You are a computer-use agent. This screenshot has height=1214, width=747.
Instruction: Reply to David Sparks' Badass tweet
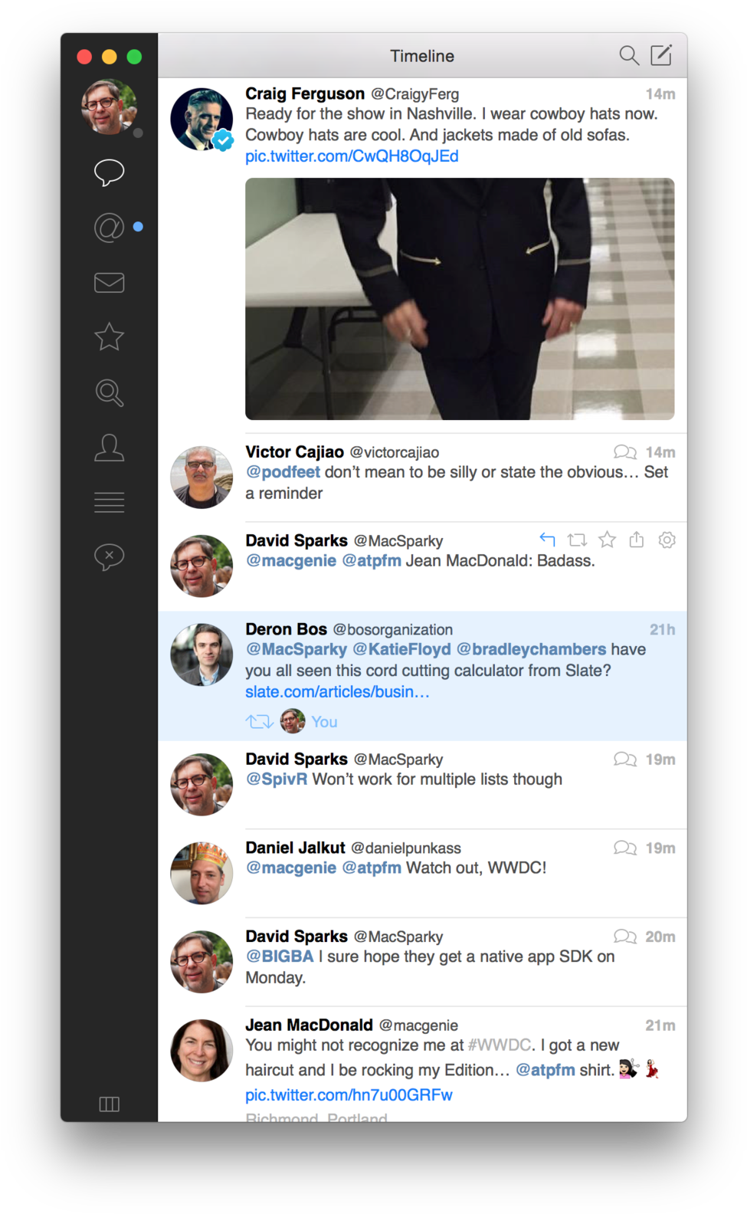[x=547, y=540]
